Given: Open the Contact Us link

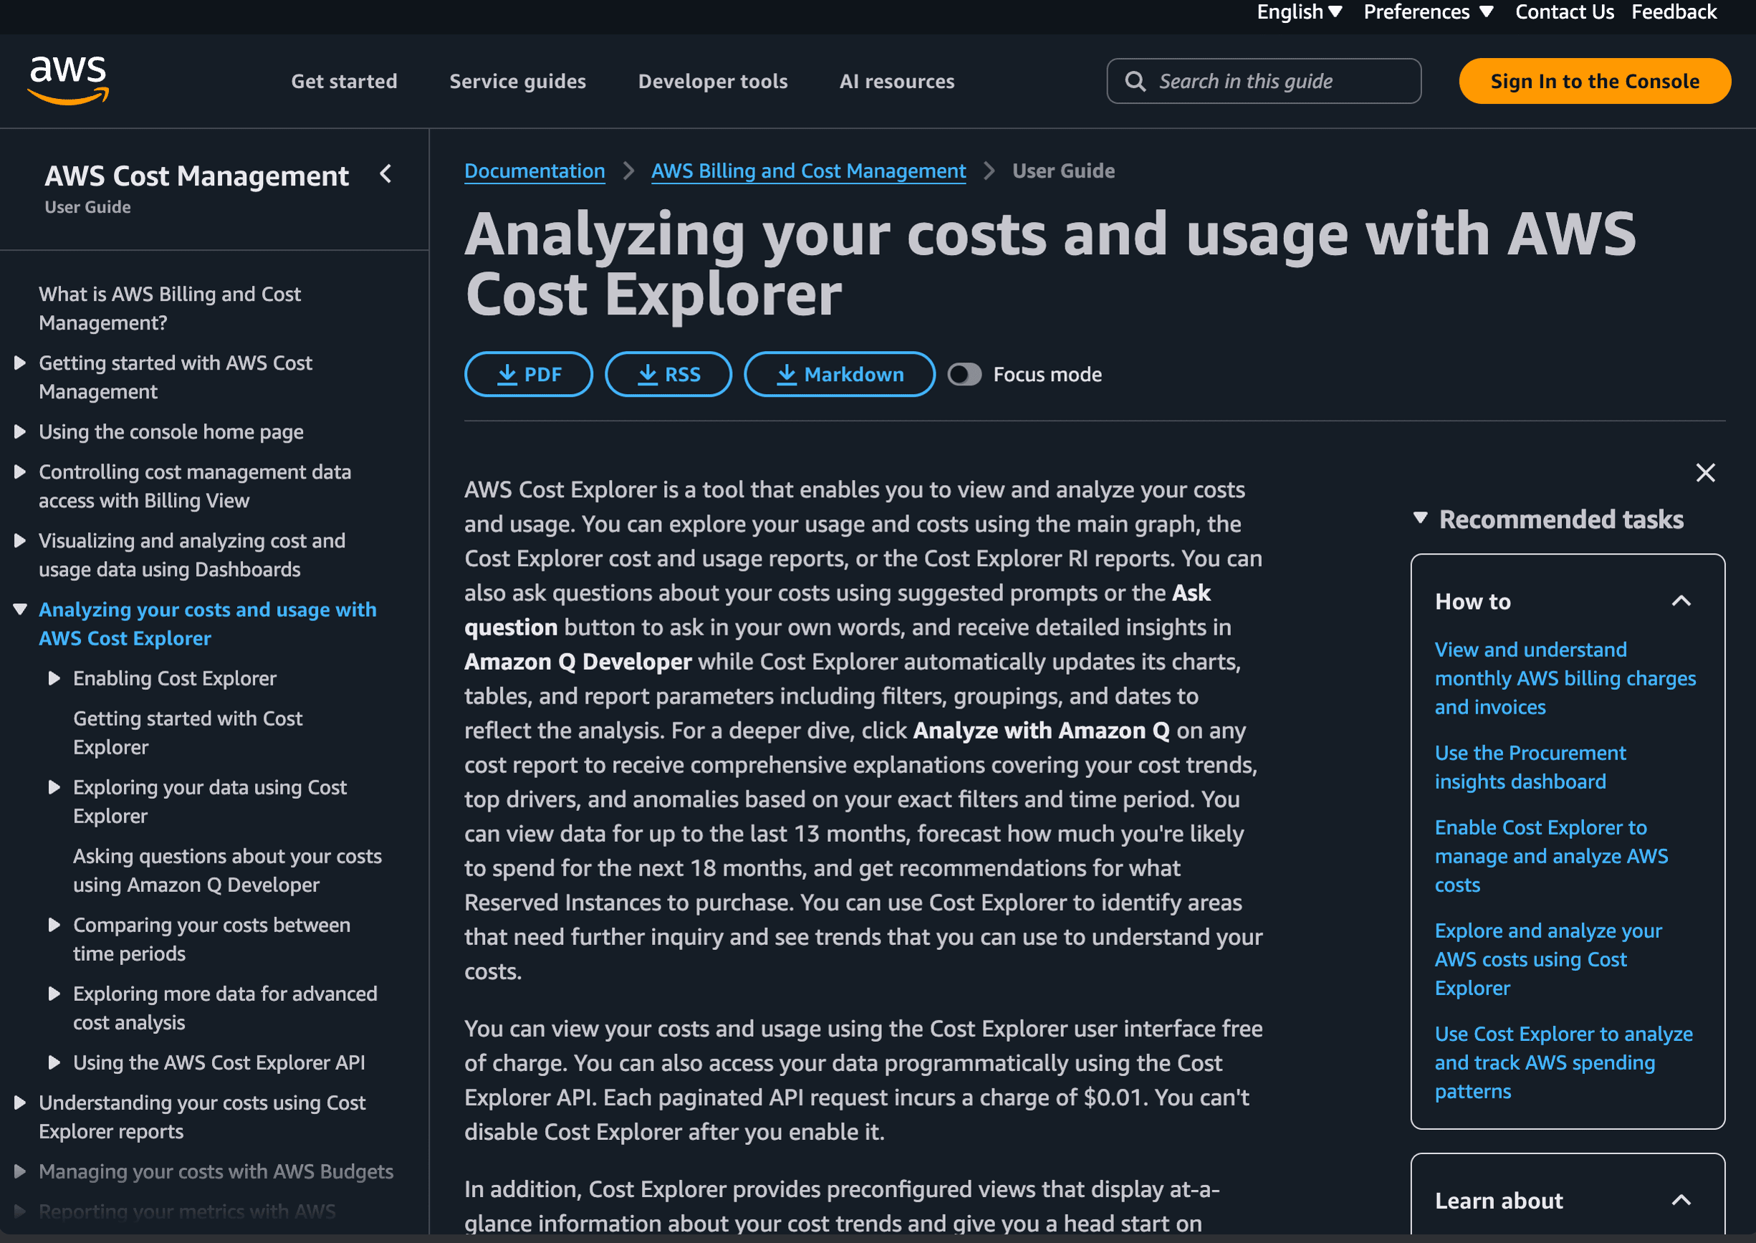Looking at the screenshot, I should point(1564,11).
